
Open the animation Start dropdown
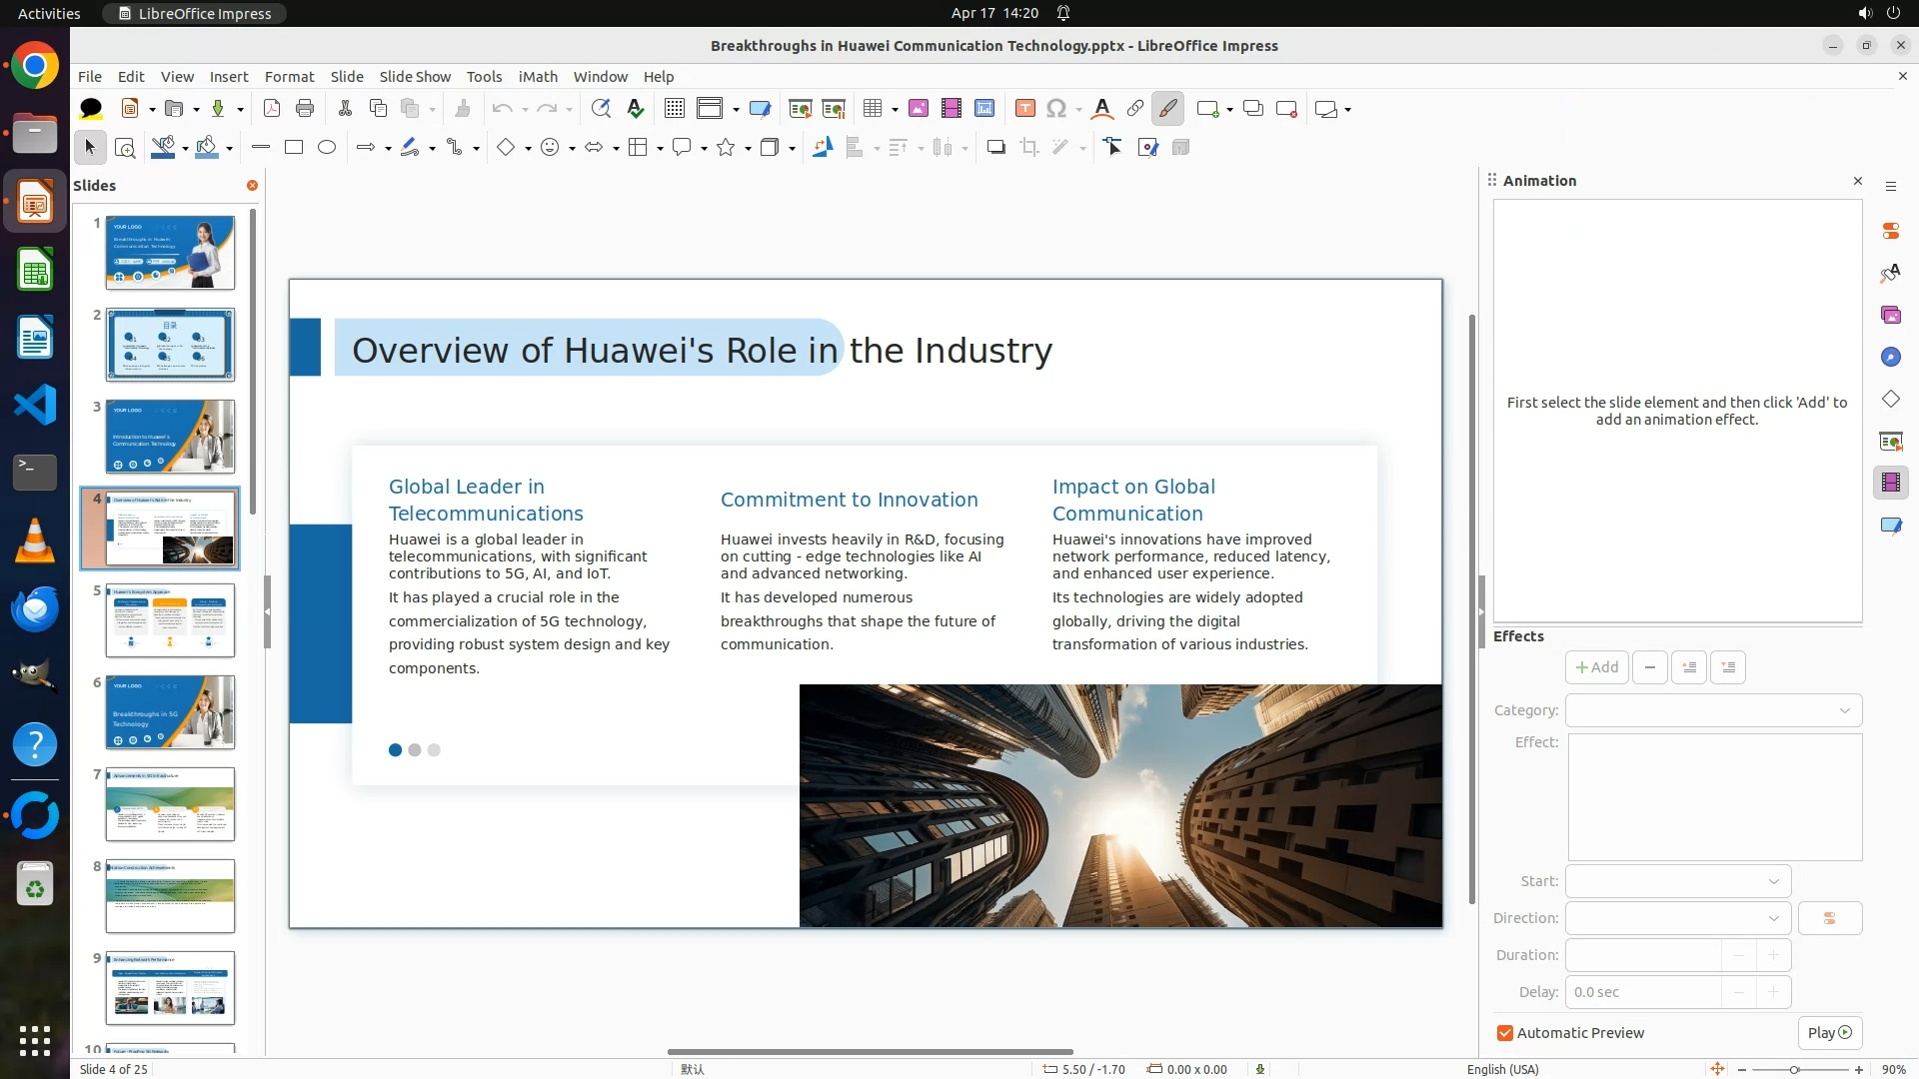(x=1677, y=881)
